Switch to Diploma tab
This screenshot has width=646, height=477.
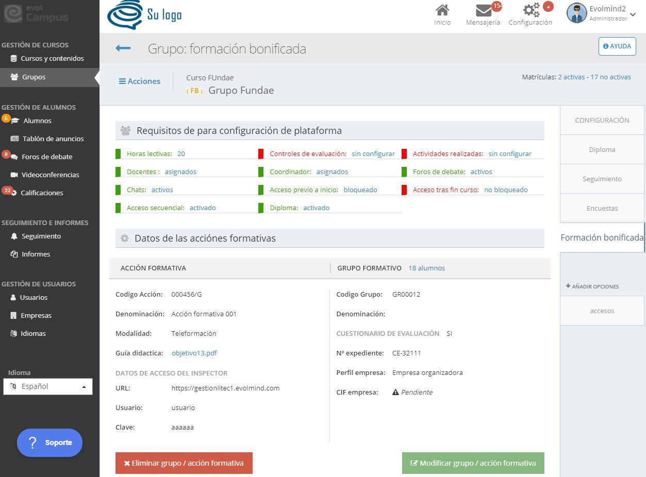[x=602, y=149]
